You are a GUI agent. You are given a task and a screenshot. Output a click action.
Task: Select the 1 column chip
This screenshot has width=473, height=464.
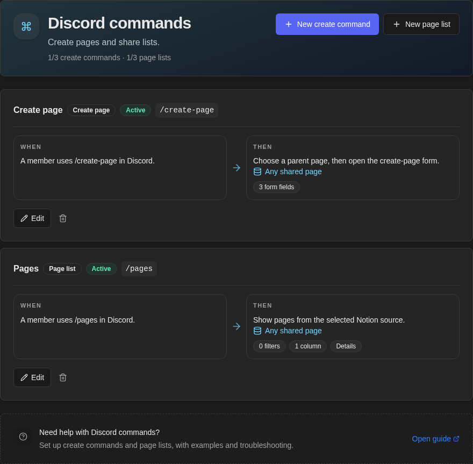307,346
